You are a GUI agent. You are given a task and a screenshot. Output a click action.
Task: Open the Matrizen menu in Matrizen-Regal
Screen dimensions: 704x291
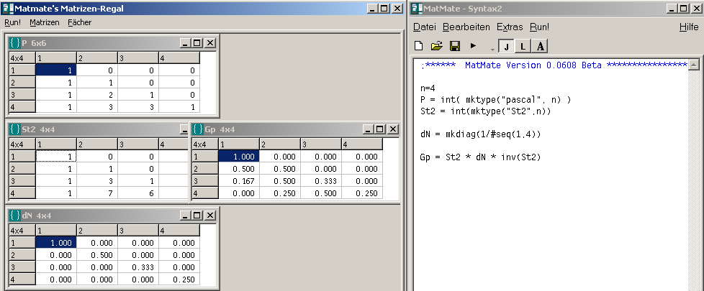[44, 22]
